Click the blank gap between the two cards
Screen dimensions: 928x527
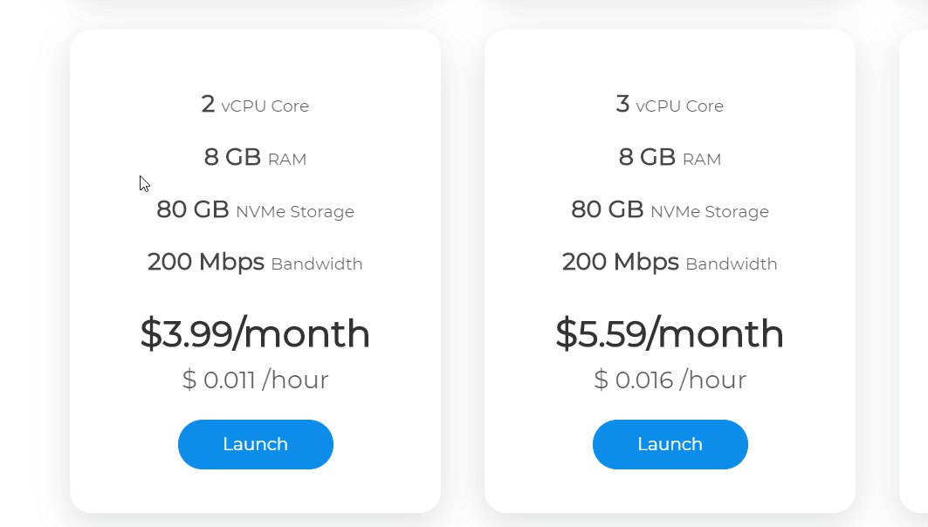pyautogui.click(x=463, y=270)
